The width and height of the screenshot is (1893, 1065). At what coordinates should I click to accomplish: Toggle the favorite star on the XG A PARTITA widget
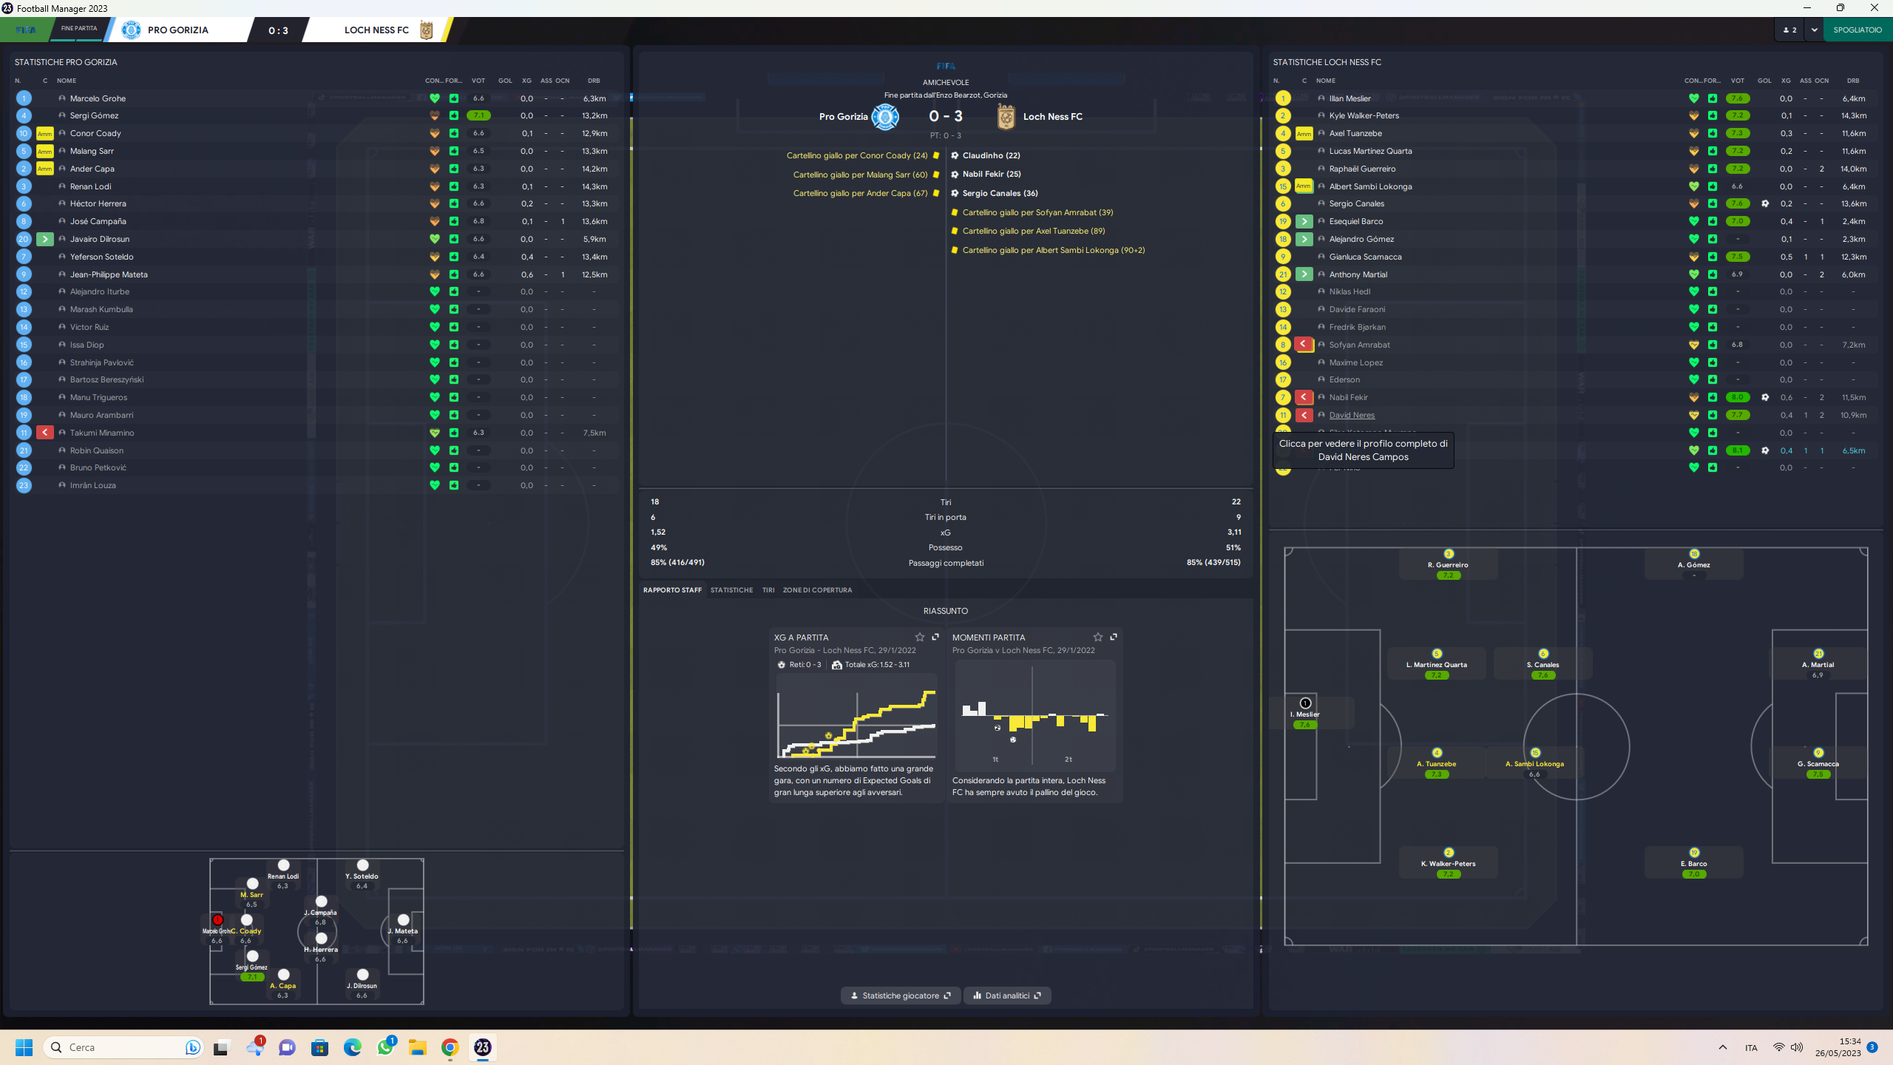[920, 637]
